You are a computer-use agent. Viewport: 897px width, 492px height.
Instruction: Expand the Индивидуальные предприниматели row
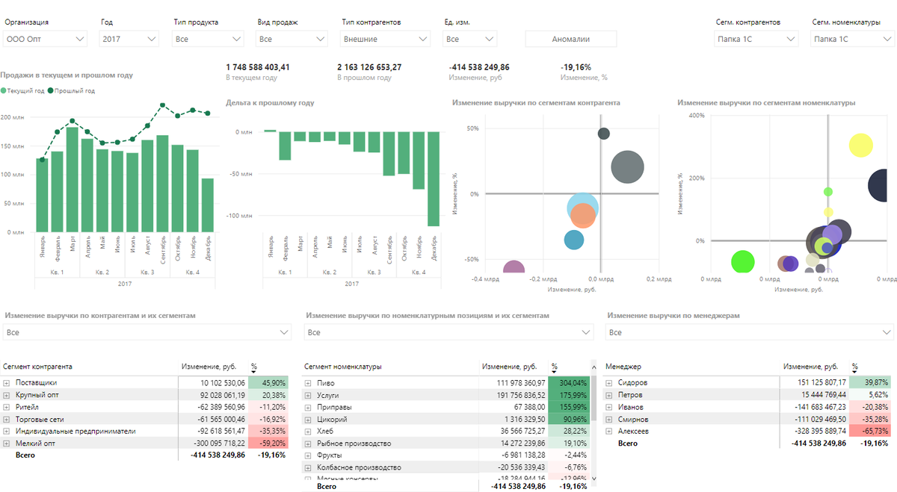(x=6, y=431)
